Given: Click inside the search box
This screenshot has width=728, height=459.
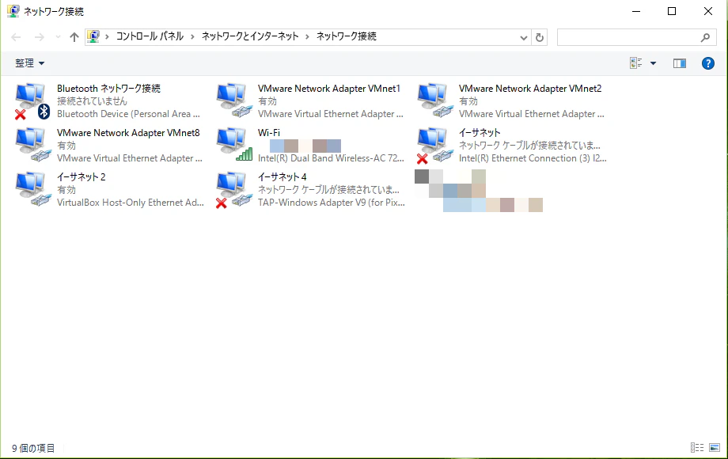Looking at the screenshot, I should (x=633, y=36).
